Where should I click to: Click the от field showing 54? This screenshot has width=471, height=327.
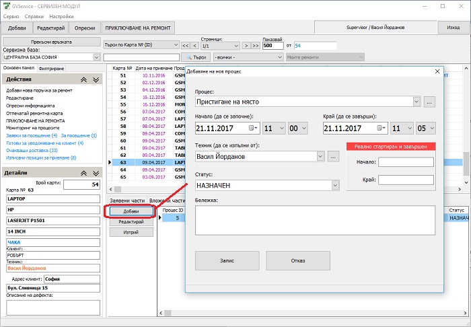pyautogui.click(x=316, y=46)
